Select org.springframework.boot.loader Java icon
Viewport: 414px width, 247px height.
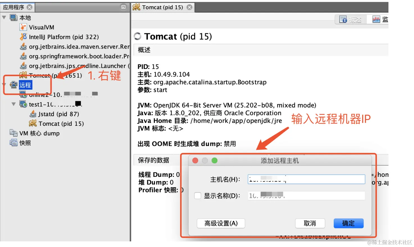point(23,56)
